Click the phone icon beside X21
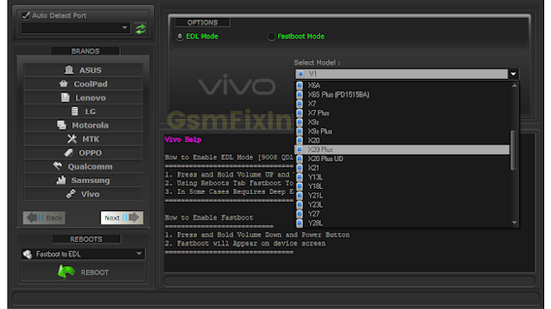This screenshot has width=551, height=309. 300,168
